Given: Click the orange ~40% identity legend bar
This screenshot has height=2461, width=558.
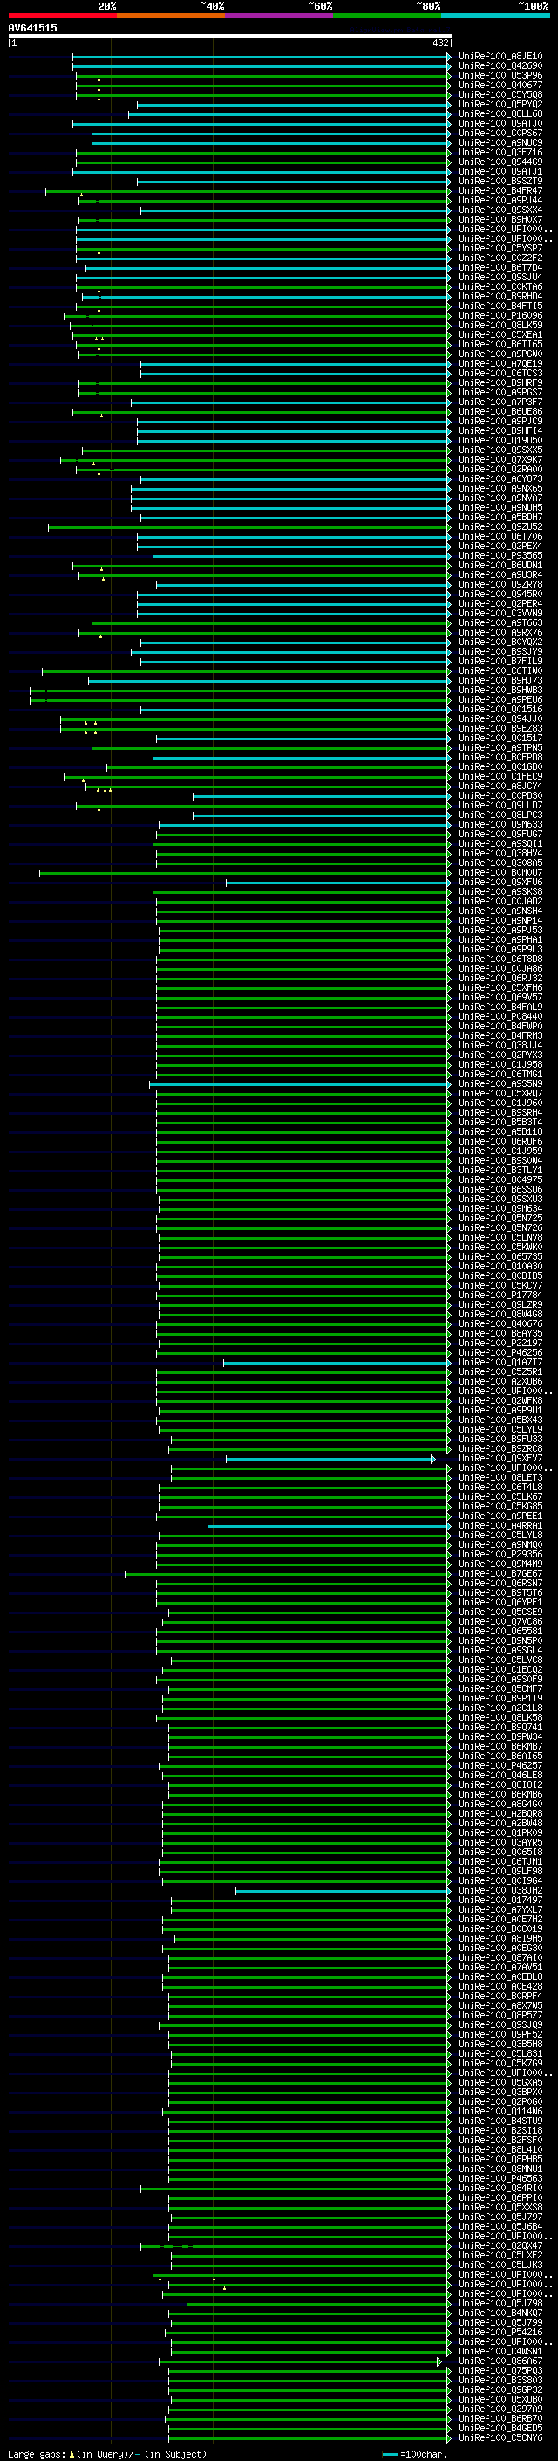Looking at the screenshot, I should coord(171,16).
